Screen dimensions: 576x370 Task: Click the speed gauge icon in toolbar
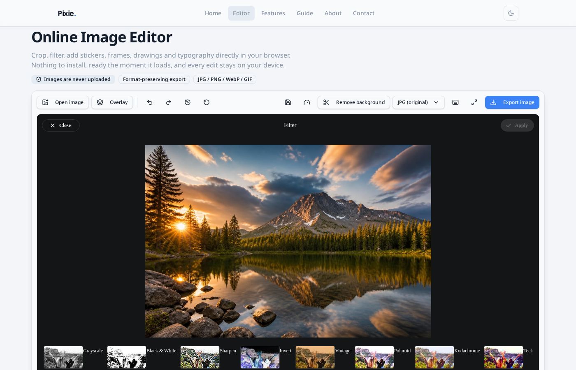[307, 102]
